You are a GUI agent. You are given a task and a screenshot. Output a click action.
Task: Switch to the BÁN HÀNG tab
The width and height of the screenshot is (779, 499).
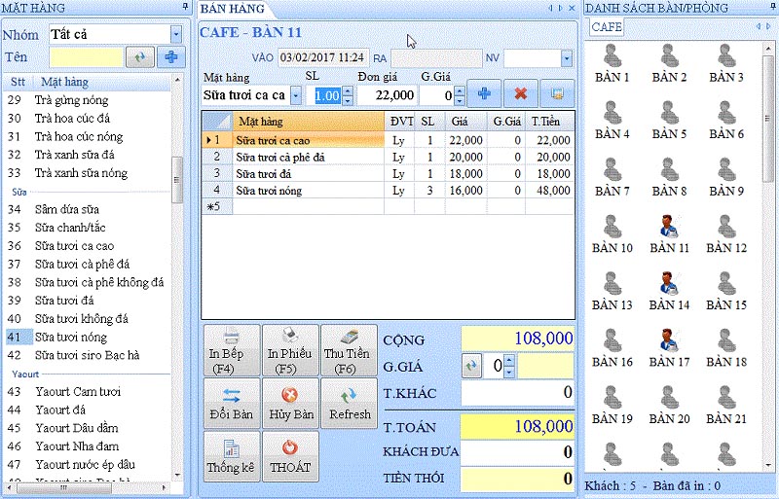[231, 9]
